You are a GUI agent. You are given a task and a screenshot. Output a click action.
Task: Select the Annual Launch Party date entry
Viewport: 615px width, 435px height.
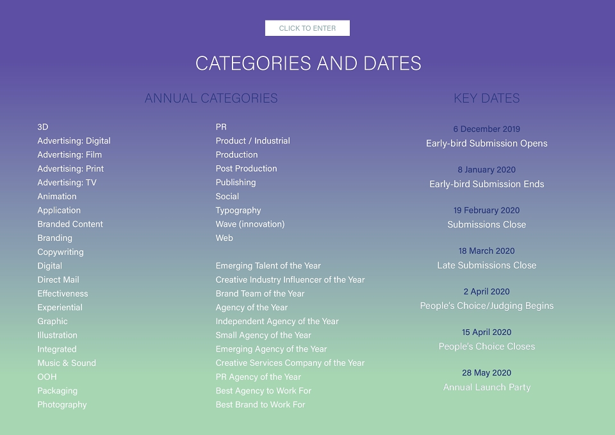pos(487,380)
